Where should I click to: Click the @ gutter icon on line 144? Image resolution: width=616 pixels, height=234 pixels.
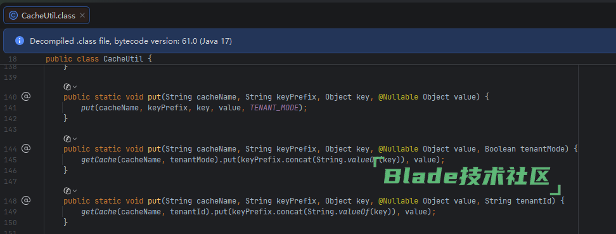25,148
